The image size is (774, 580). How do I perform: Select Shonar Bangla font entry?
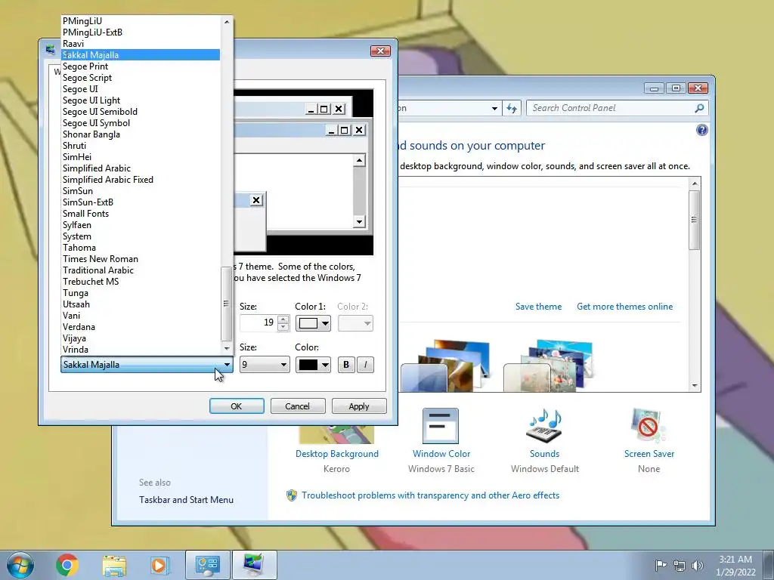tap(140, 134)
